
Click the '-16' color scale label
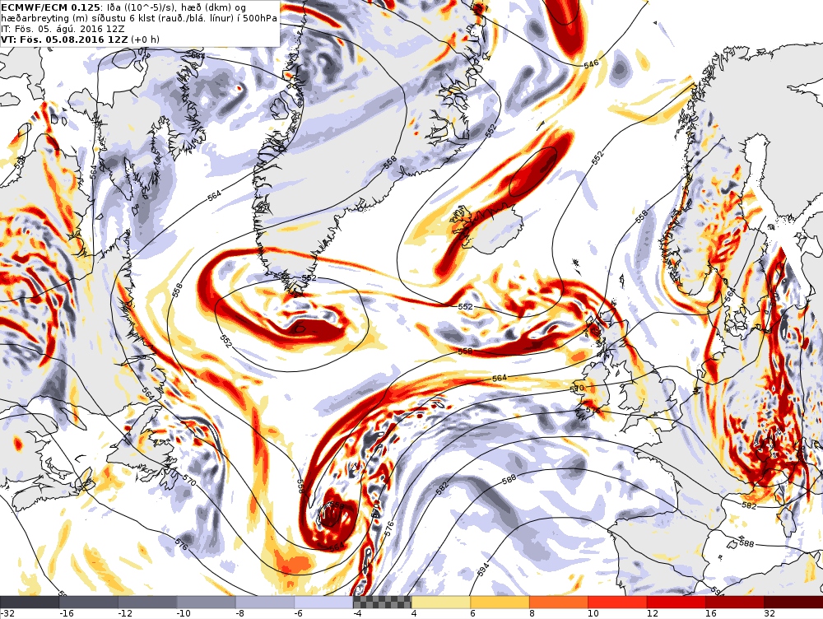tap(67, 613)
